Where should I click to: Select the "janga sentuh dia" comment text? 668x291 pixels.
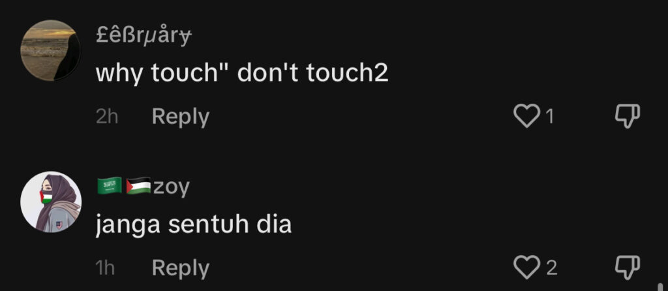[194, 225]
